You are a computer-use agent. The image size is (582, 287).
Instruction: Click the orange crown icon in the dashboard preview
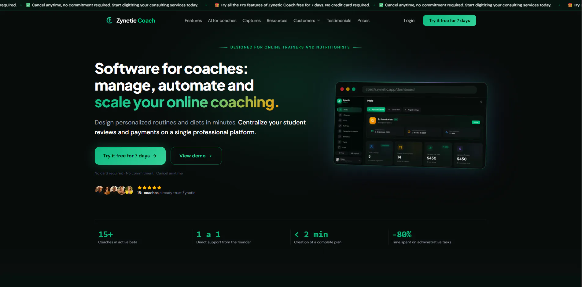(x=373, y=120)
